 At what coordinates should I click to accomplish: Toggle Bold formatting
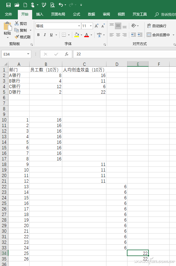pos(38,35)
